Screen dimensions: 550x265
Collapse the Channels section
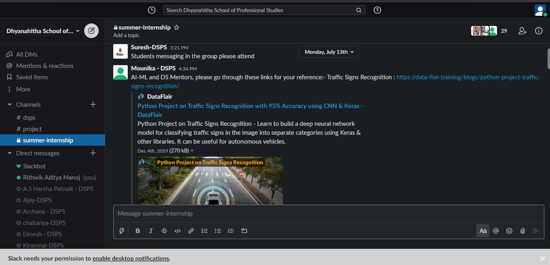pyautogui.click(x=10, y=104)
